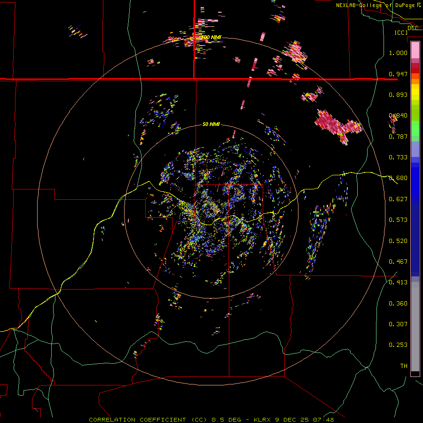This screenshot has height=423, width=423.
Task: Pick the light pink top color band
Action: tap(415, 50)
